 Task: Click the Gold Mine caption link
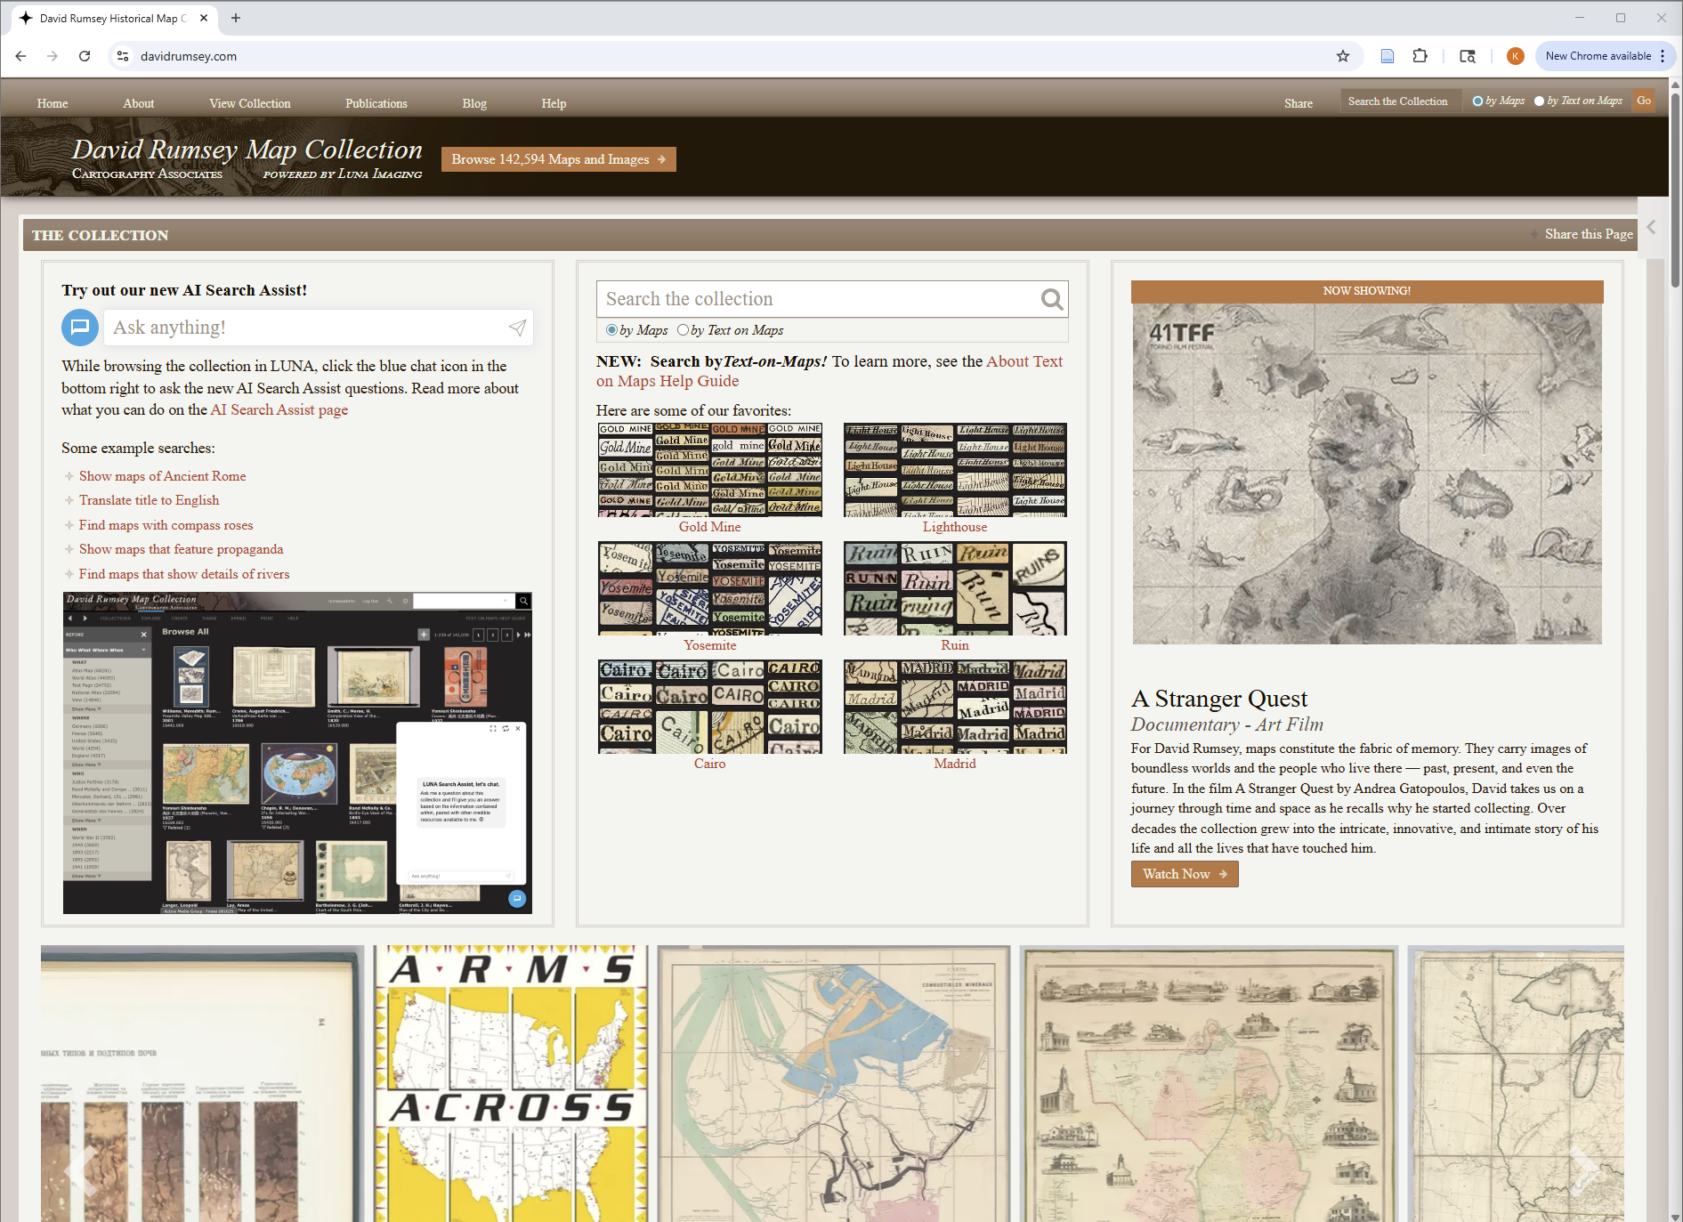[x=709, y=527]
